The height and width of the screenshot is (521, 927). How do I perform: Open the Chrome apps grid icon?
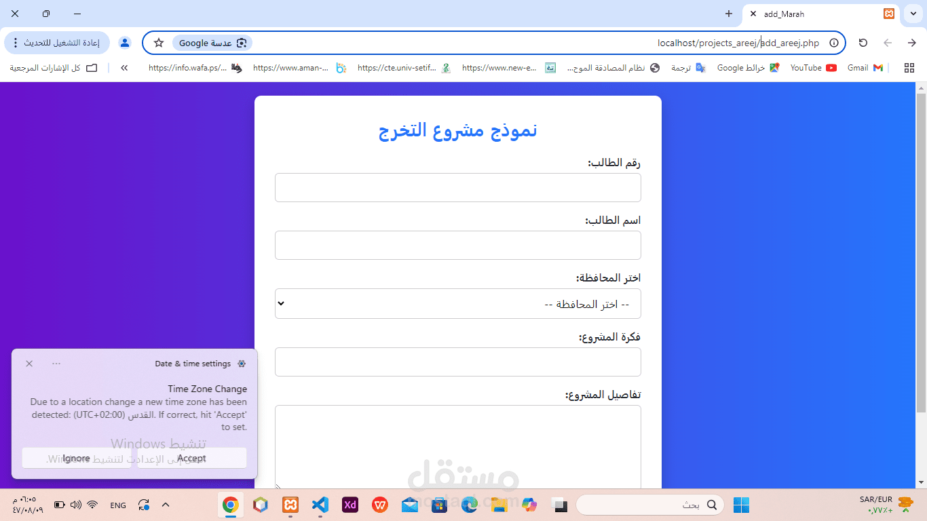point(909,68)
